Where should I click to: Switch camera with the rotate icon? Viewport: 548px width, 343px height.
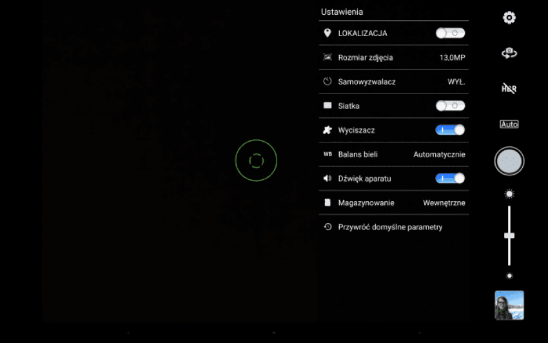pos(509,53)
